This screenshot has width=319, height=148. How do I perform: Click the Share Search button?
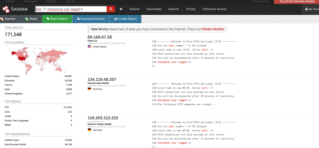point(57,19)
